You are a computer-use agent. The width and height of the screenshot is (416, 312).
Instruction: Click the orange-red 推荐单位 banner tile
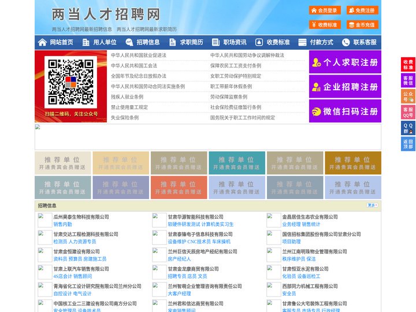pos(179,187)
